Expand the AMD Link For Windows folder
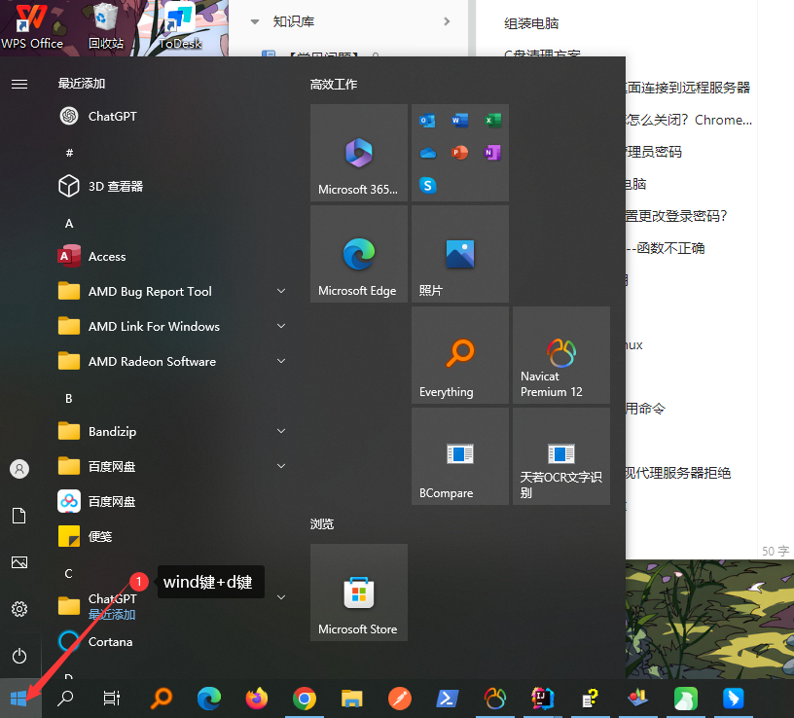 coord(281,326)
